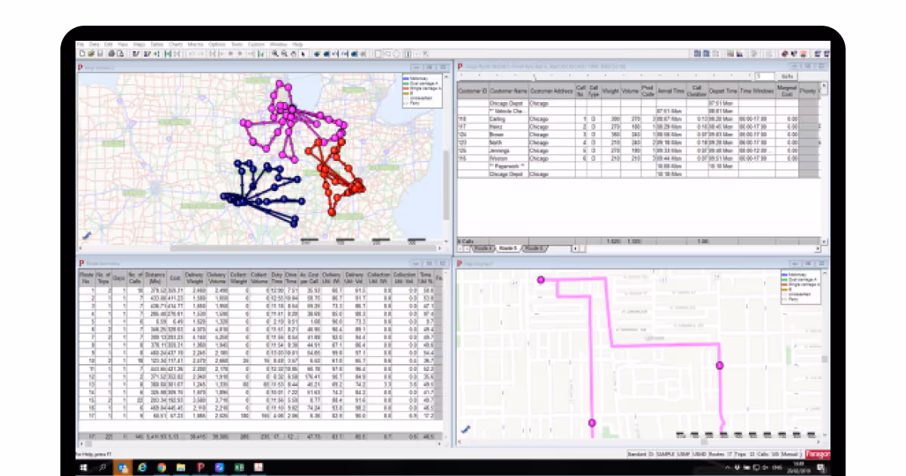Click the Paragon logo in the status bar
Viewport: 906px width, 476px height.
point(816,453)
